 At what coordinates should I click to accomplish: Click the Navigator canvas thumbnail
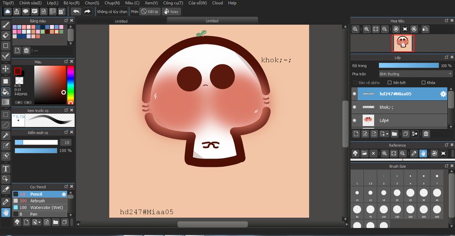point(403,43)
